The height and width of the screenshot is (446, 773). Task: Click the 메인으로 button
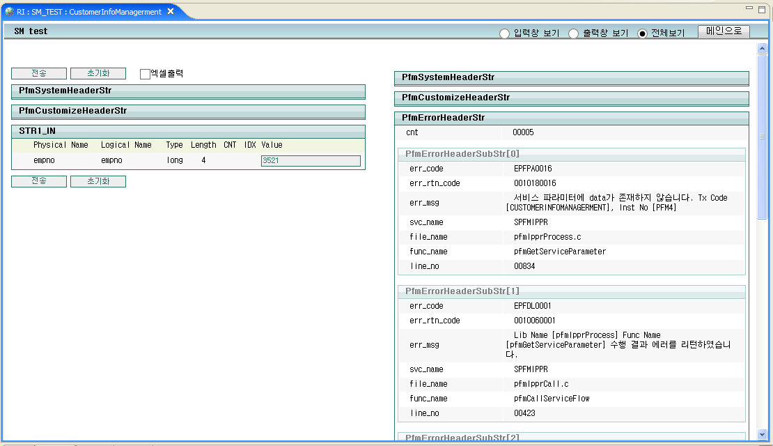(x=724, y=31)
